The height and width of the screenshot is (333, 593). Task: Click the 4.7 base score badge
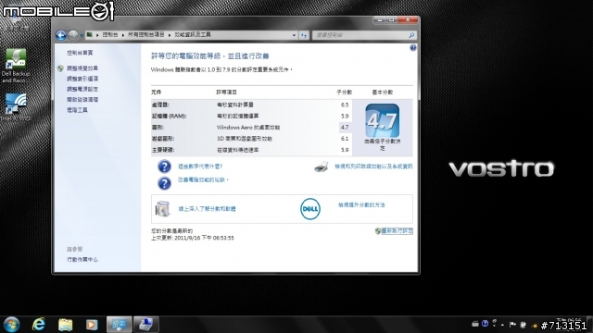(x=383, y=121)
